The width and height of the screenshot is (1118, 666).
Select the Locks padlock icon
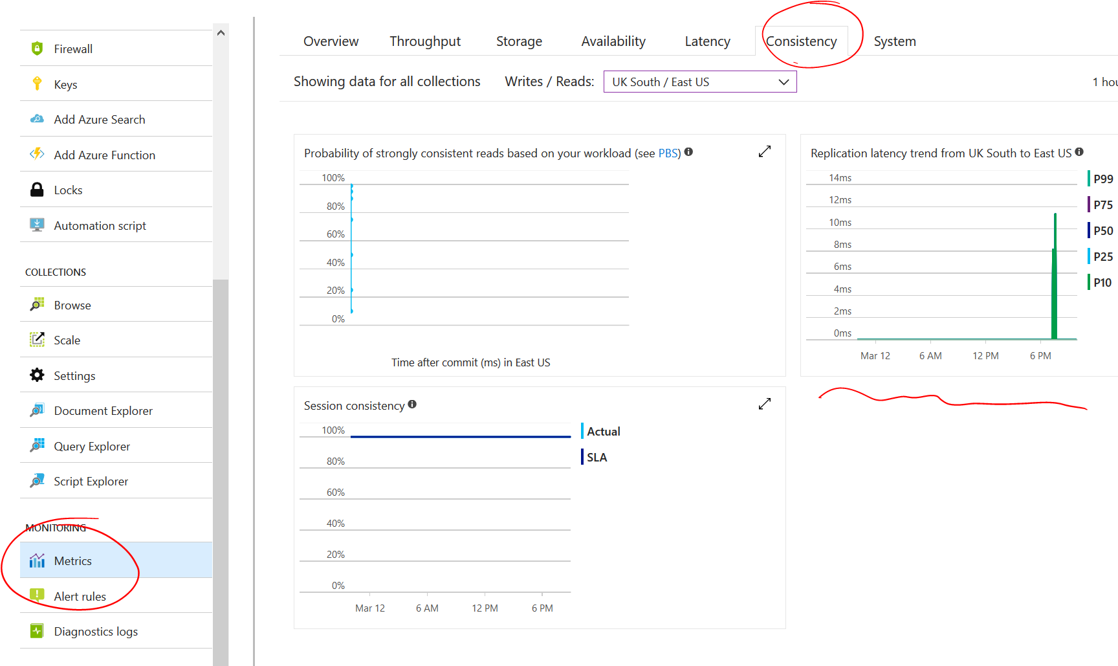coord(37,189)
